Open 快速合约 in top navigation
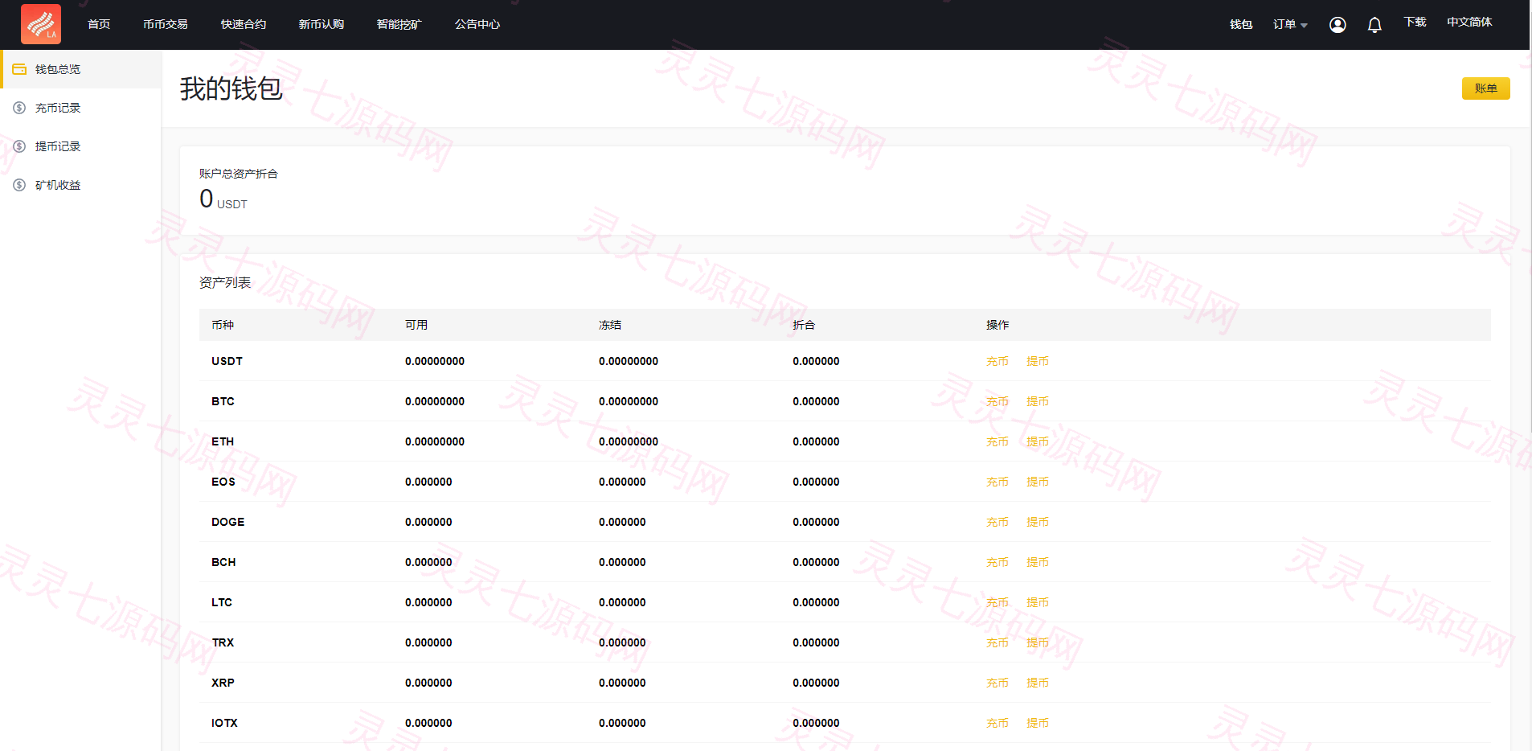Viewport: 1532px width, 751px height. 244,24
